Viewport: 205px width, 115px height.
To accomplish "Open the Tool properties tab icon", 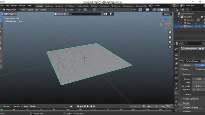I will coord(176,49).
